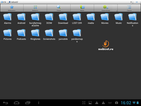Tap the Android back navigation arrow
This screenshot has width=141, height=106.
[x=6, y=103]
